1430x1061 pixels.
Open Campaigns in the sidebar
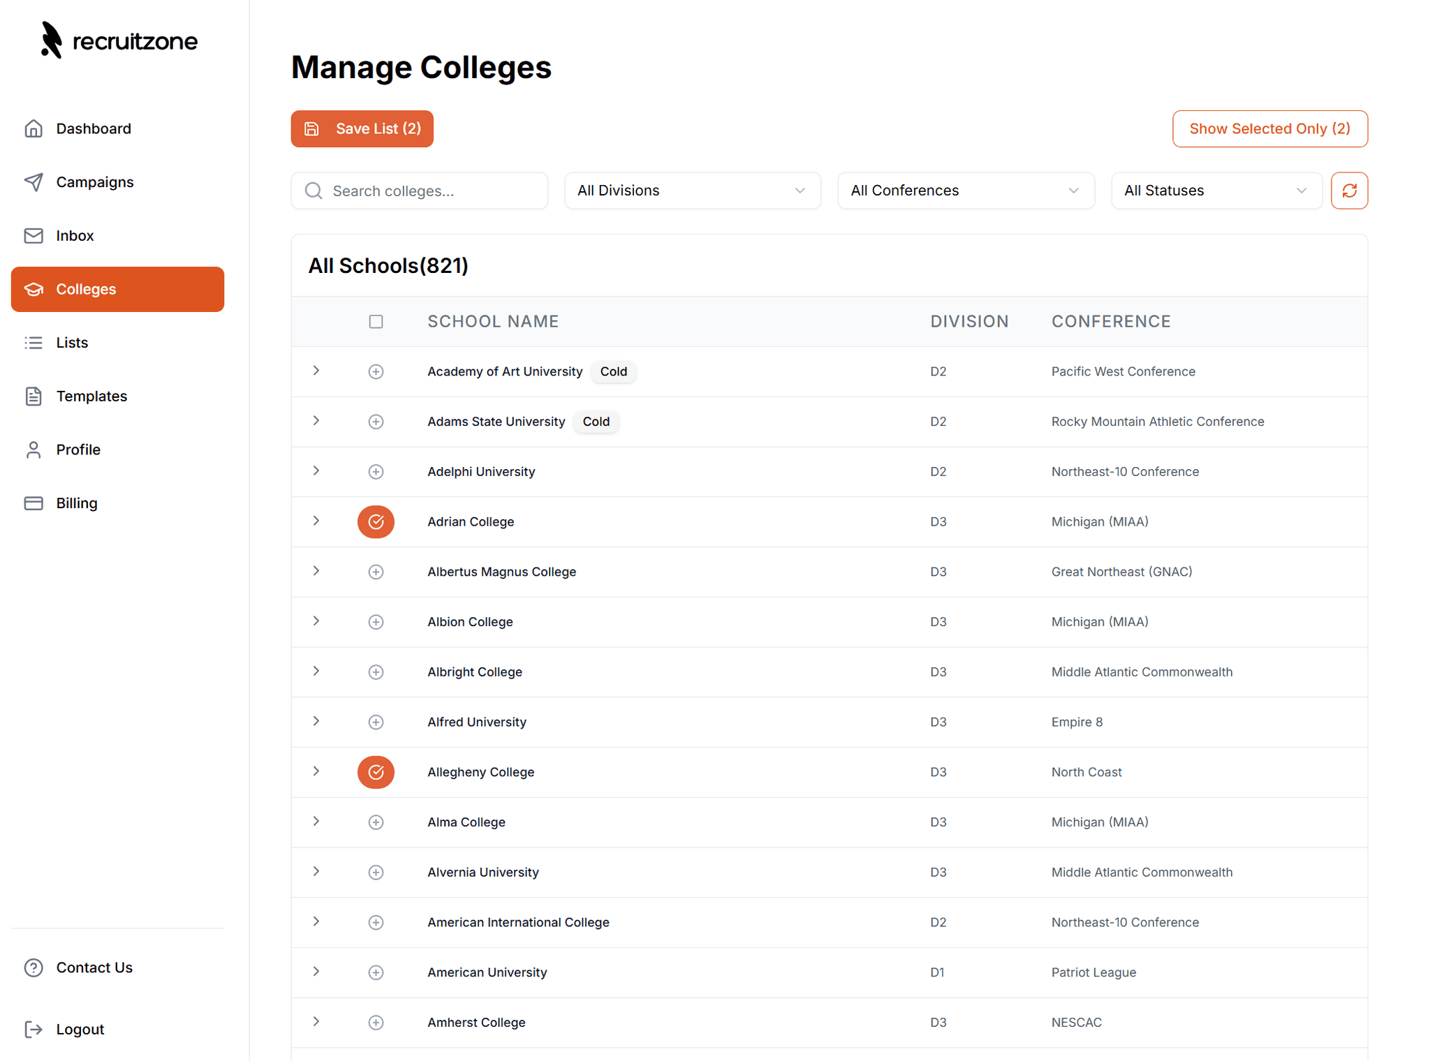tap(94, 182)
